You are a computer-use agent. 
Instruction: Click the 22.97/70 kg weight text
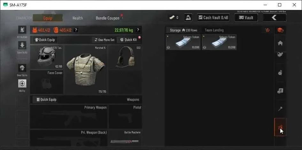[124, 30]
